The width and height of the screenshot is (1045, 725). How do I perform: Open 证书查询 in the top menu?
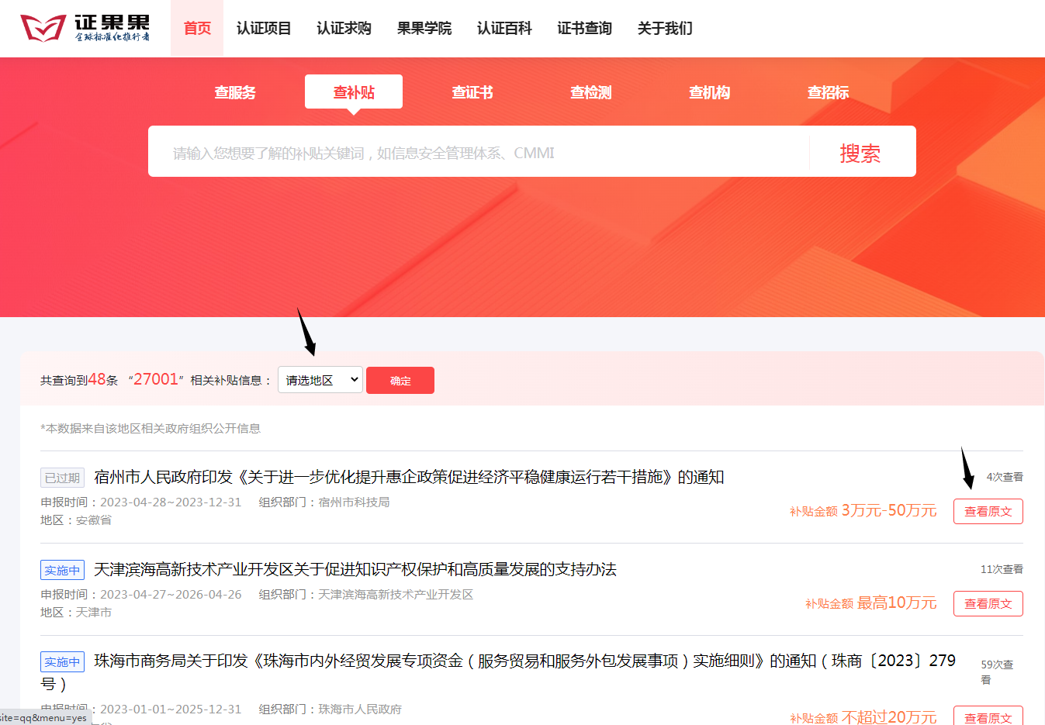pos(585,29)
